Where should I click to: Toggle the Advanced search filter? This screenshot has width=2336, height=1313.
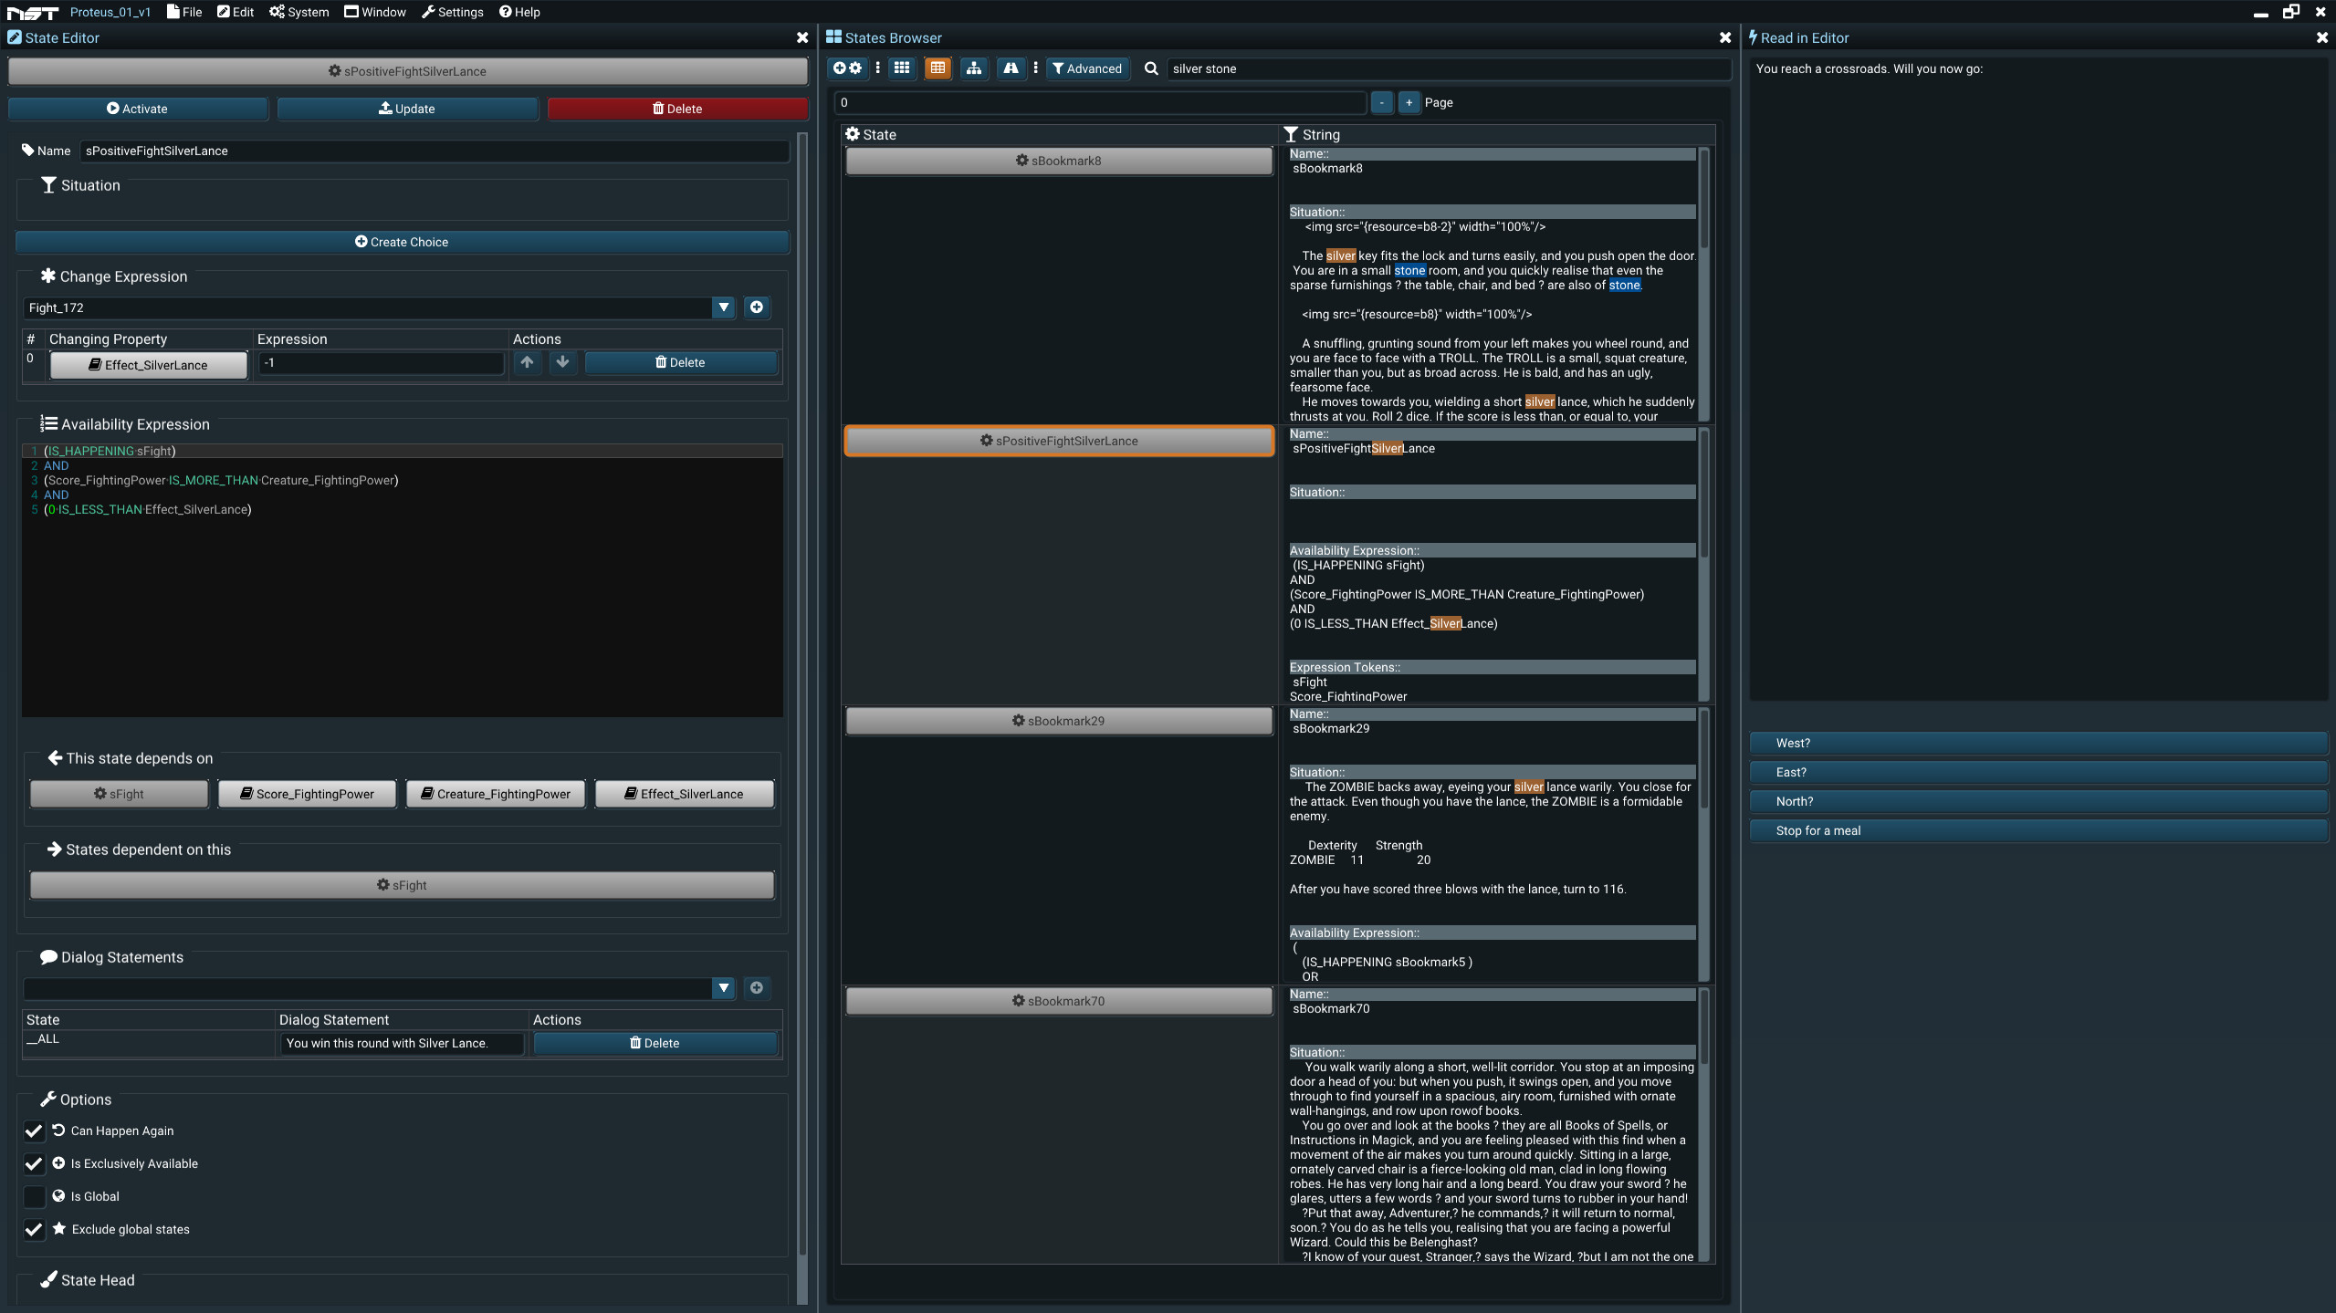point(1087,68)
